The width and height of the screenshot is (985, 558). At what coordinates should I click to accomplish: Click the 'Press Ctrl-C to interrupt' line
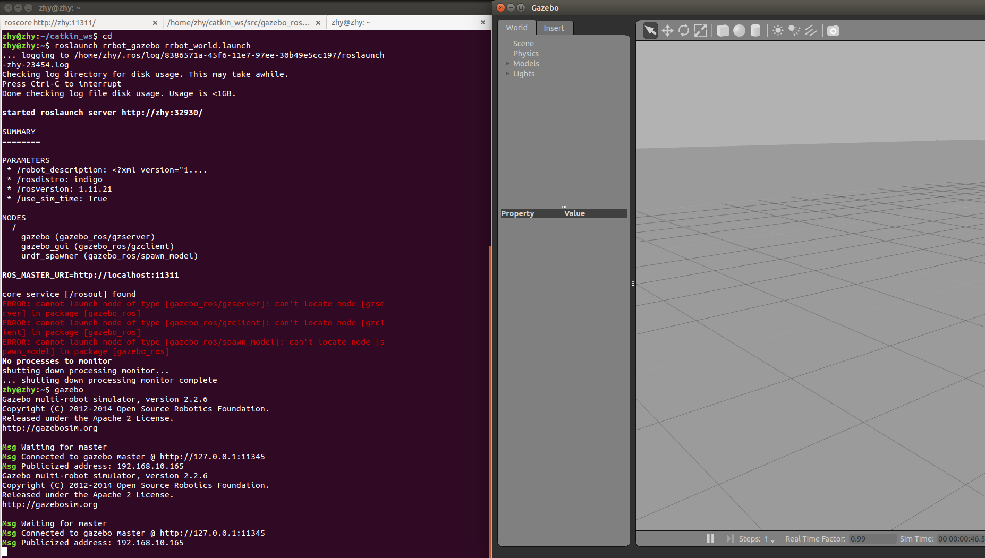(62, 84)
